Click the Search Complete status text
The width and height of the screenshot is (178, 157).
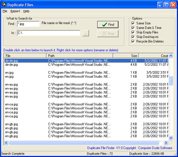[x=13, y=154]
